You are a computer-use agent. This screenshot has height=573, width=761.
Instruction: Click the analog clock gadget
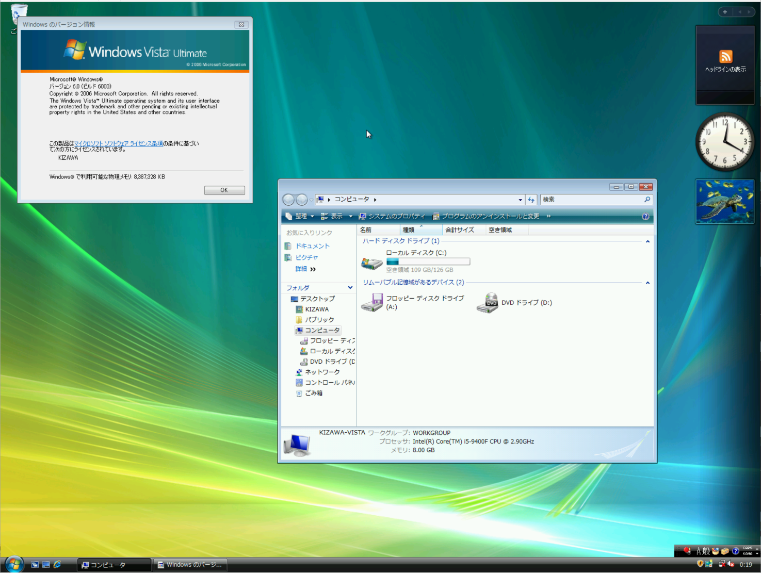point(725,142)
